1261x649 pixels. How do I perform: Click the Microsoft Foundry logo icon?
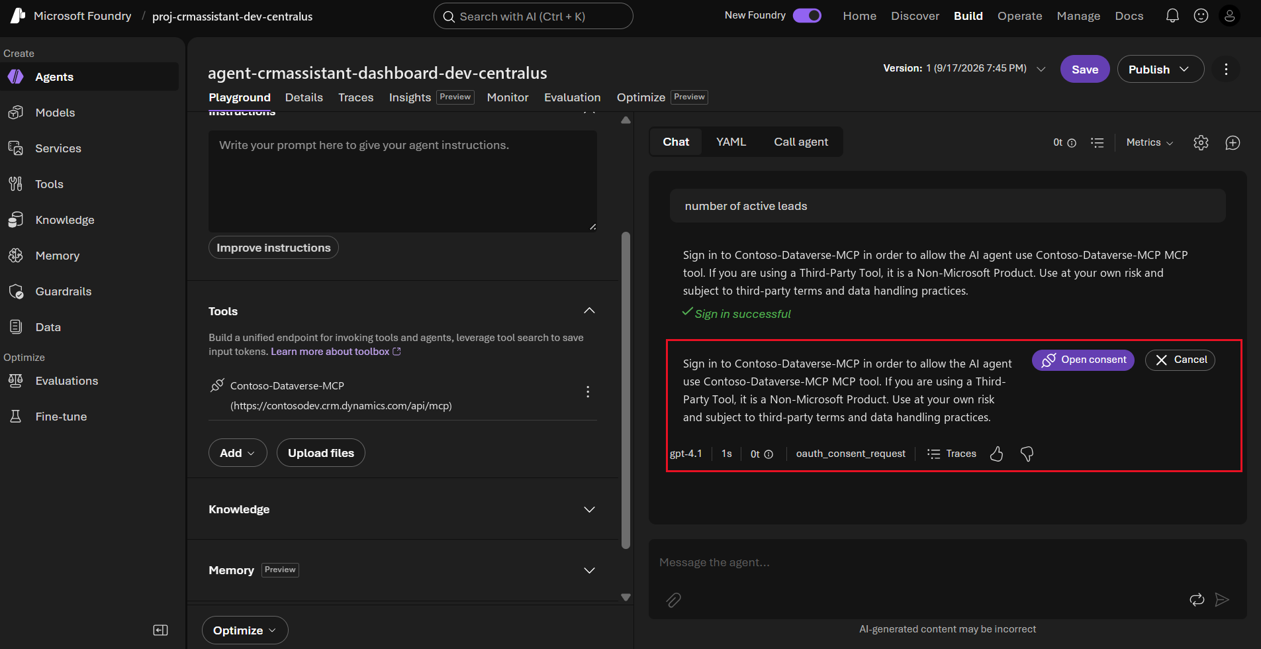click(x=18, y=15)
